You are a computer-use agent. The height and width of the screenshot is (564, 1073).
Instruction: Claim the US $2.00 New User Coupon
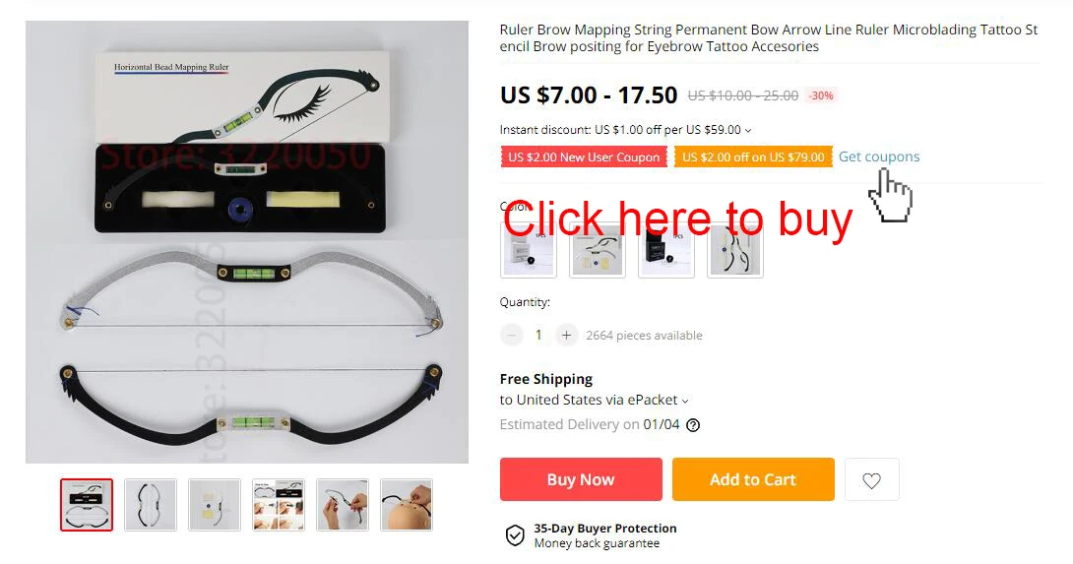tap(584, 157)
